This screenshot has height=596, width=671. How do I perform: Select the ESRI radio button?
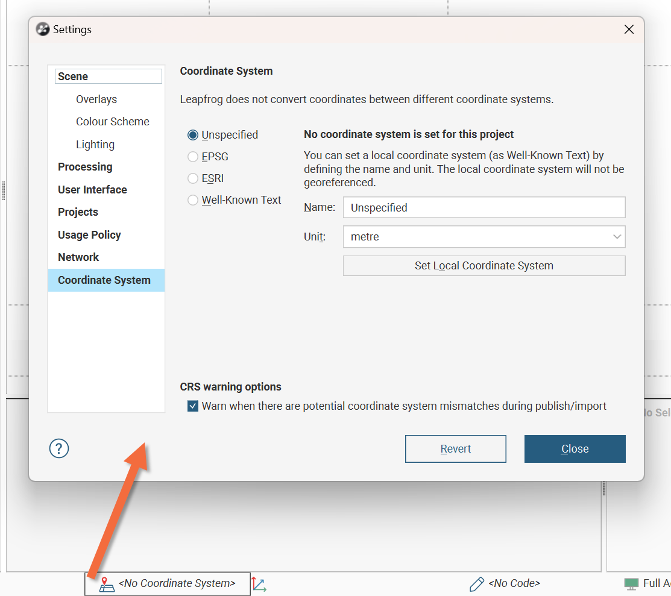click(193, 178)
